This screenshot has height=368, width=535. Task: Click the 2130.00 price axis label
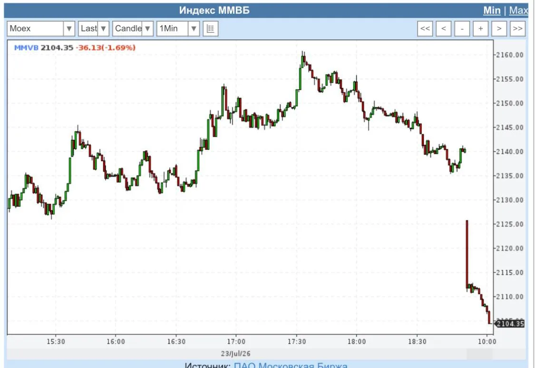510,200
